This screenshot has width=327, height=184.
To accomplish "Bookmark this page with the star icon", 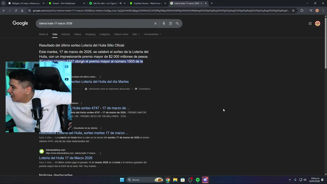I will pyautogui.click(x=293, y=10).
